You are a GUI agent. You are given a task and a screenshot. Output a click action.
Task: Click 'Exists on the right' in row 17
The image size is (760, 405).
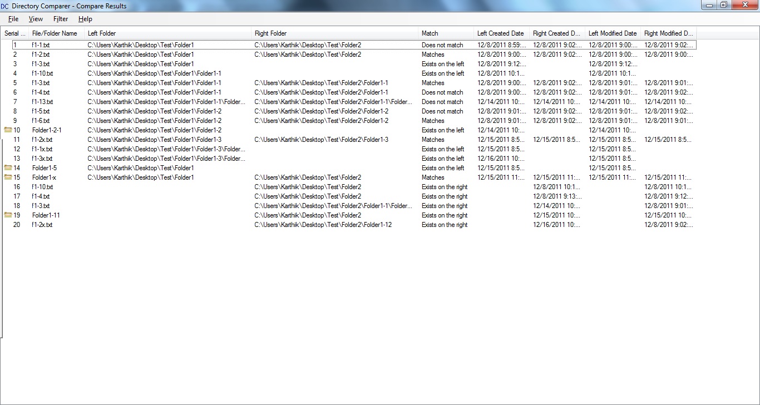click(x=445, y=196)
